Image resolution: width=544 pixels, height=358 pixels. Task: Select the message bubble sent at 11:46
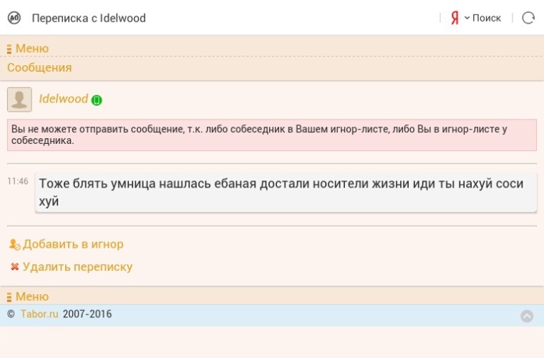[x=286, y=193]
